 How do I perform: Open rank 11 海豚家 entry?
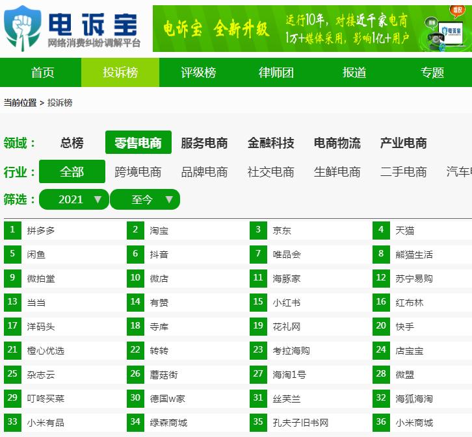coord(287,279)
